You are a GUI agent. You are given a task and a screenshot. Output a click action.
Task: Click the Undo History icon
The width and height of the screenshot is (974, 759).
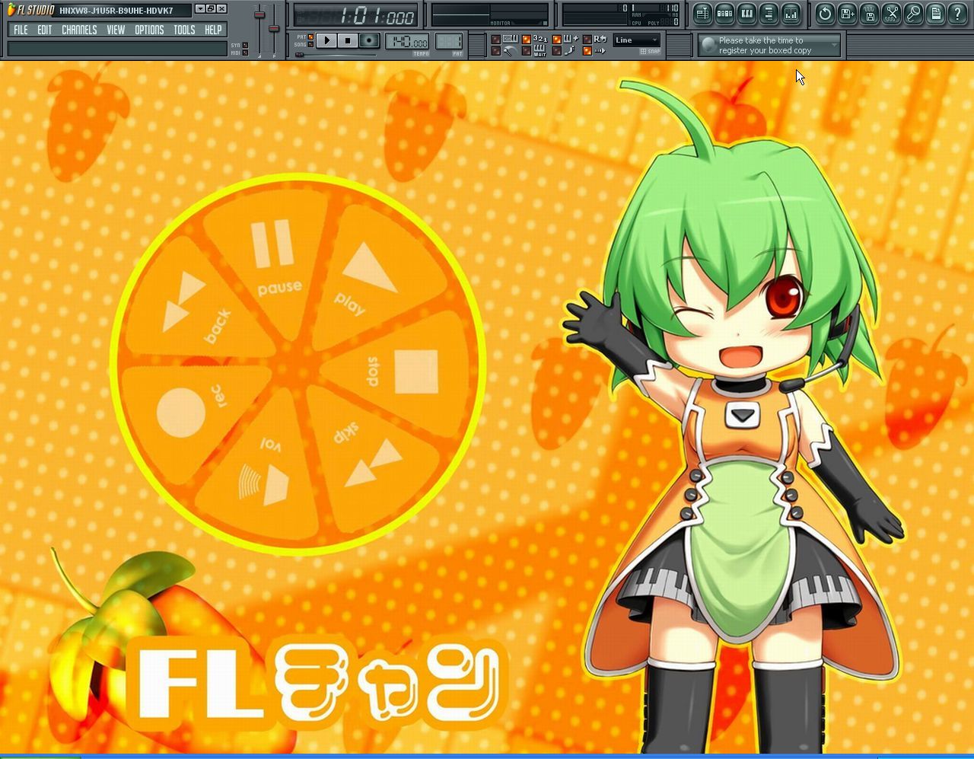coord(825,14)
